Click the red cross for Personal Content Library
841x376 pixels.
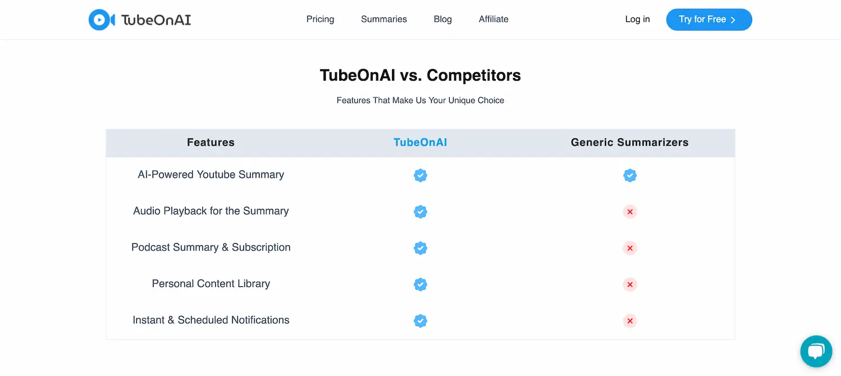pos(630,284)
